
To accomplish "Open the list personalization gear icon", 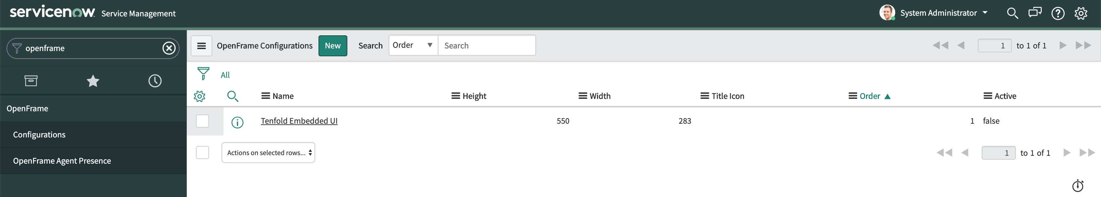I will [x=200, y=96].
